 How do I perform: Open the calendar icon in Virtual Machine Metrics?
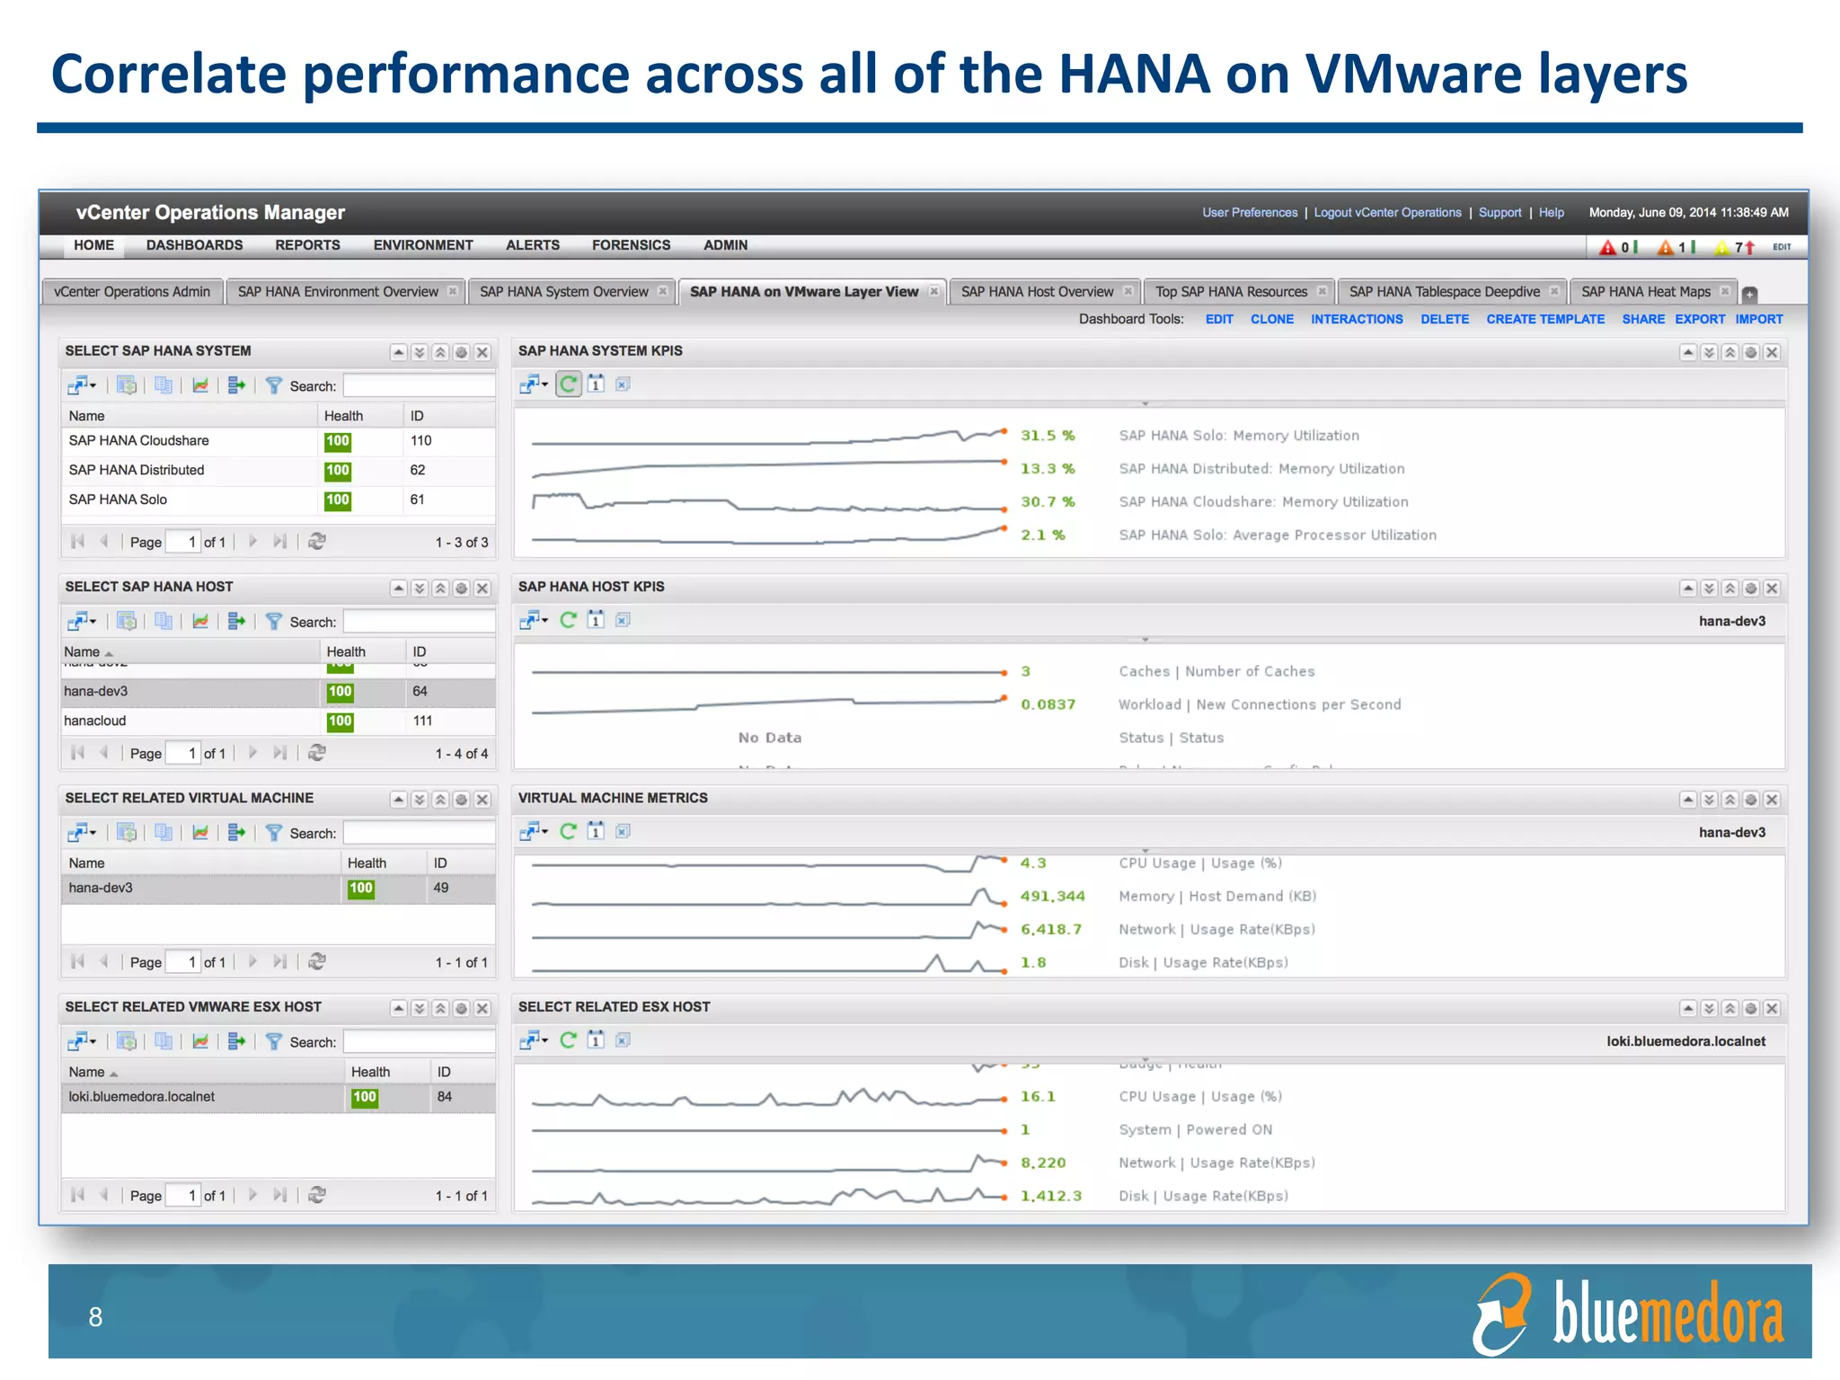596,831
